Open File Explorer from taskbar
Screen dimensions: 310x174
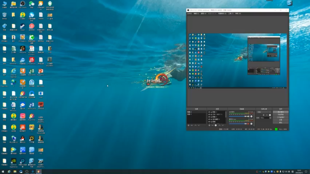pyautogui.click(x=15, y=172)
